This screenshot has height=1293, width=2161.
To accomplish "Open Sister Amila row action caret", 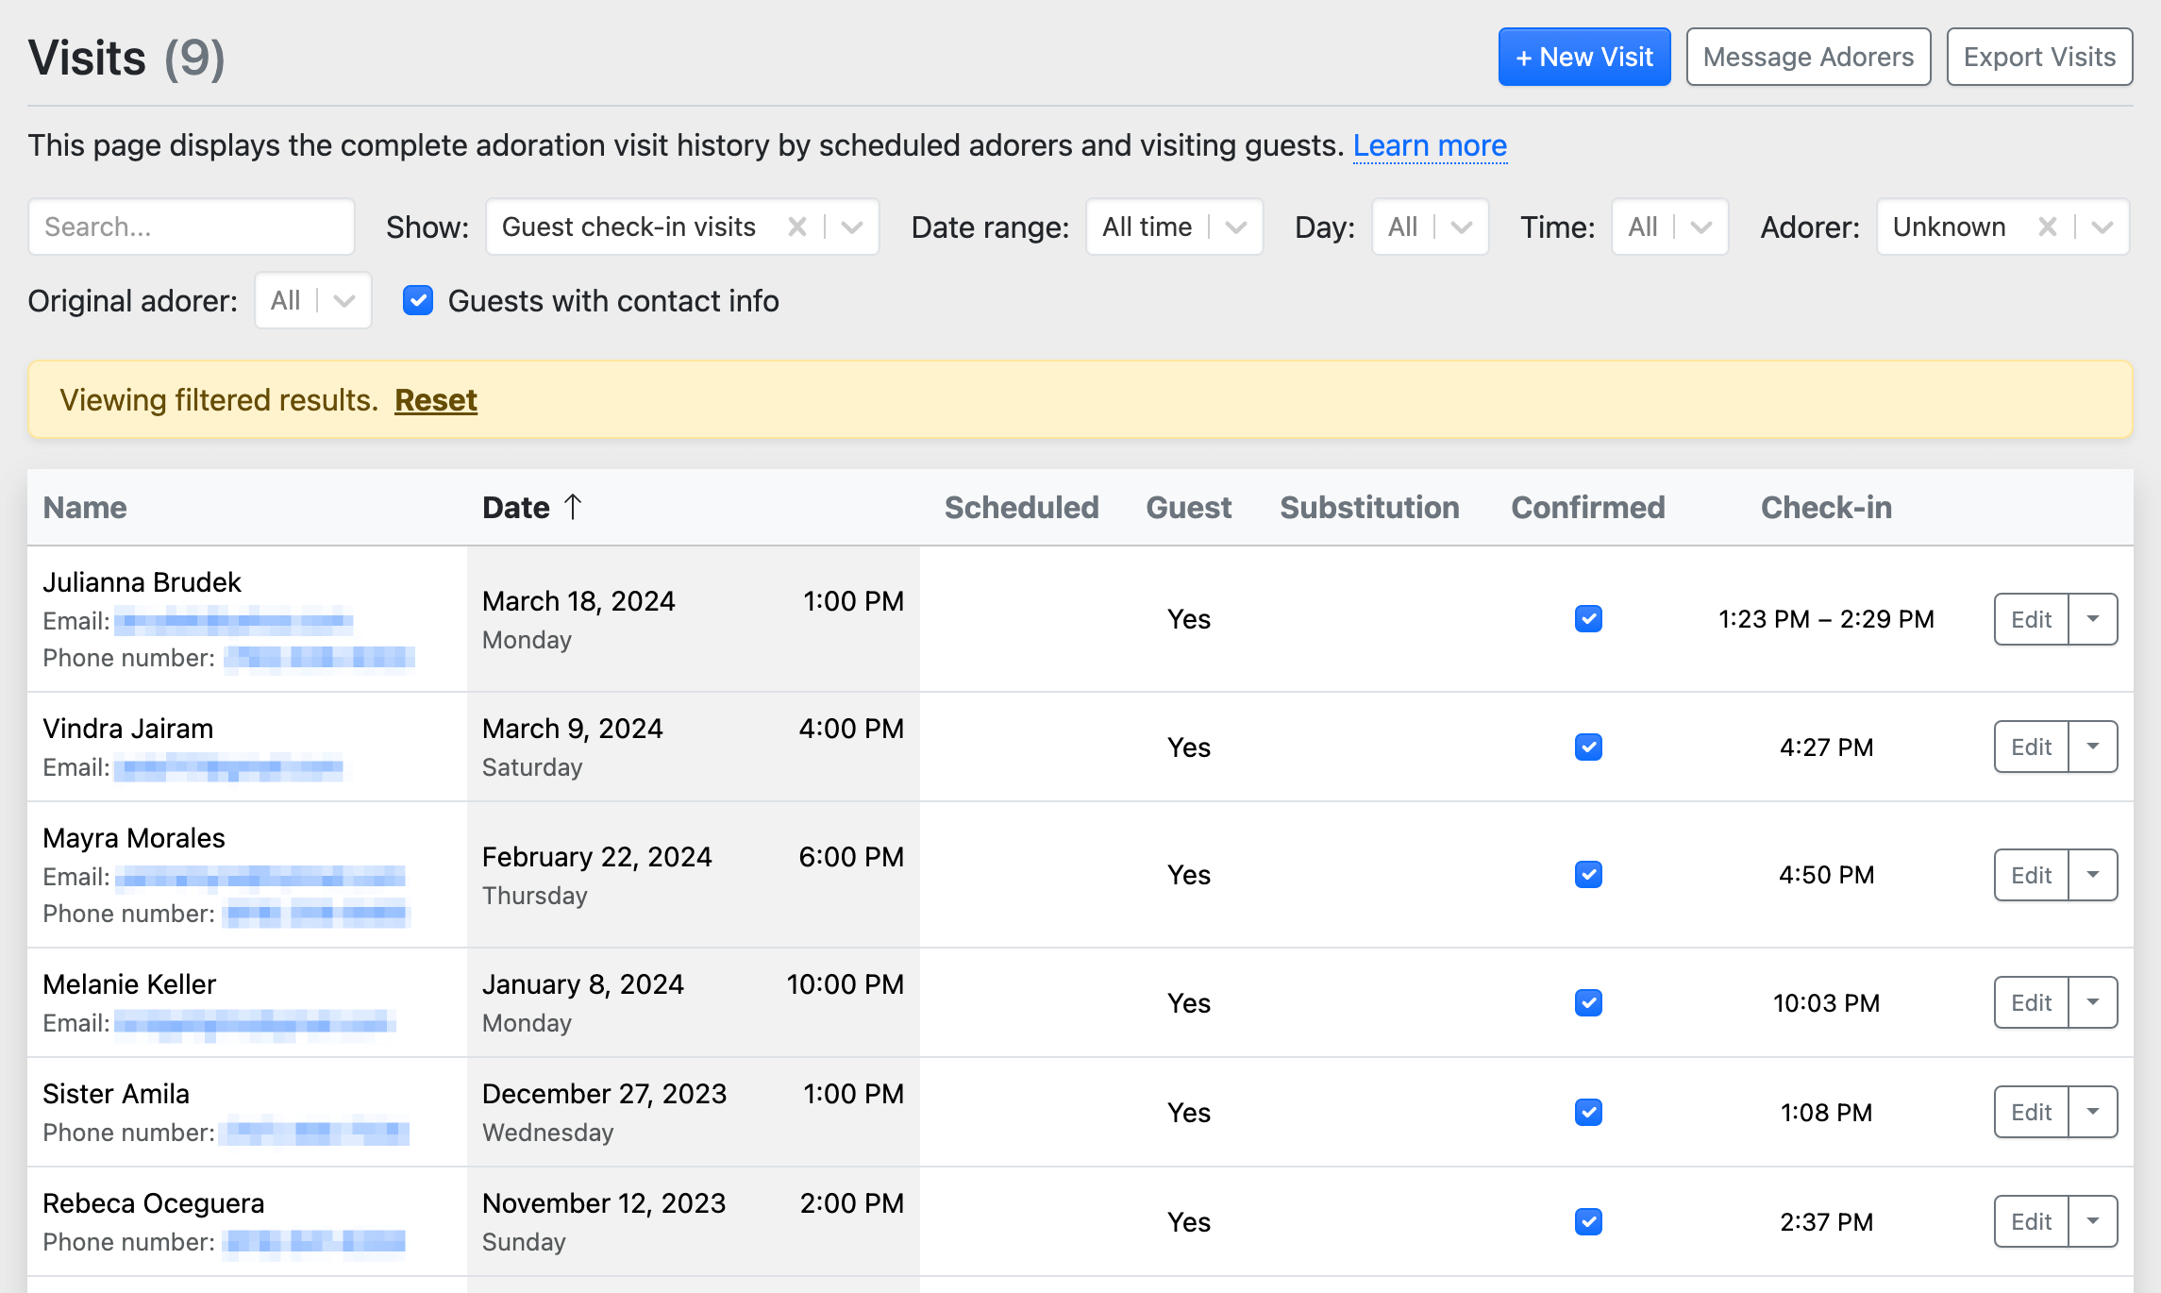I will pos(2092,1112).
